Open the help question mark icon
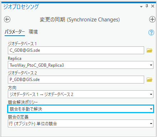 (151, 32)
